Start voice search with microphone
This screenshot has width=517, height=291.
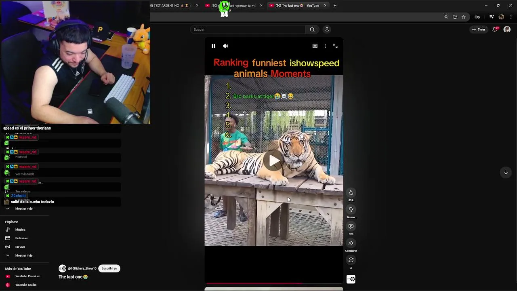(327, 30)
